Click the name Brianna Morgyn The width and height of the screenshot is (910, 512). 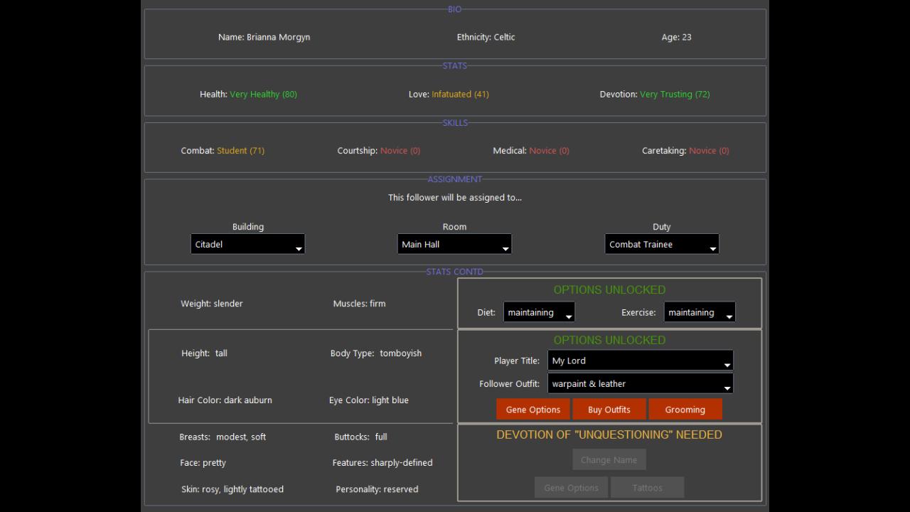tap(278, 37)
